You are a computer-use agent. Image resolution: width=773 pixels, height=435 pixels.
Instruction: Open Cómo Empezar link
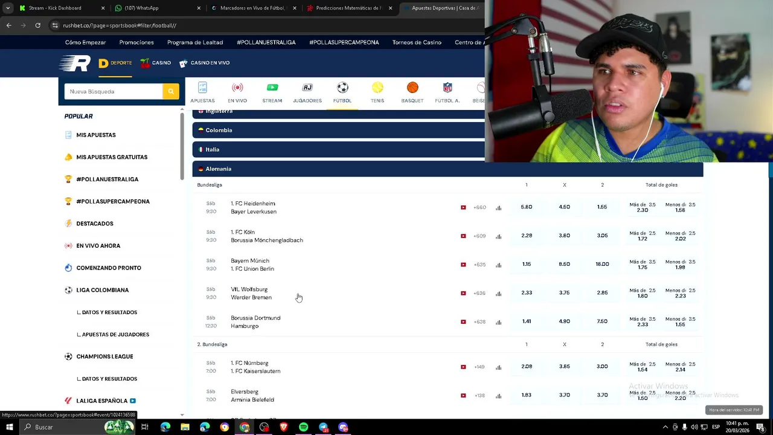pyautogui.click(x=85, y=42)
